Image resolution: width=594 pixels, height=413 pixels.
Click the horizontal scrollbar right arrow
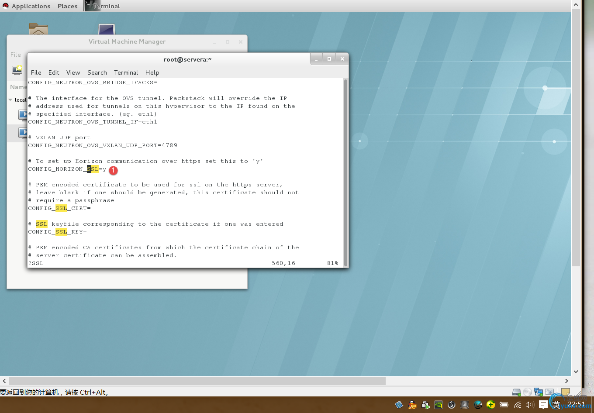[x=566, y=381]
